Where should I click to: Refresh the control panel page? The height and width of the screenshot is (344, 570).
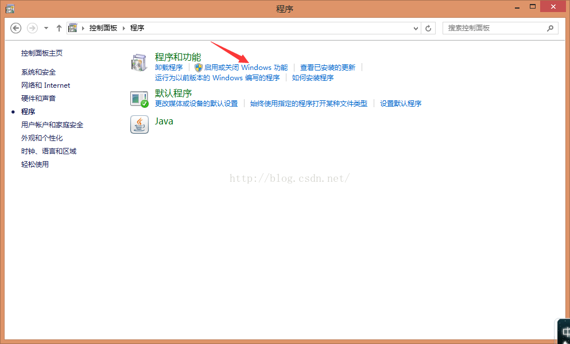point(428,28)
